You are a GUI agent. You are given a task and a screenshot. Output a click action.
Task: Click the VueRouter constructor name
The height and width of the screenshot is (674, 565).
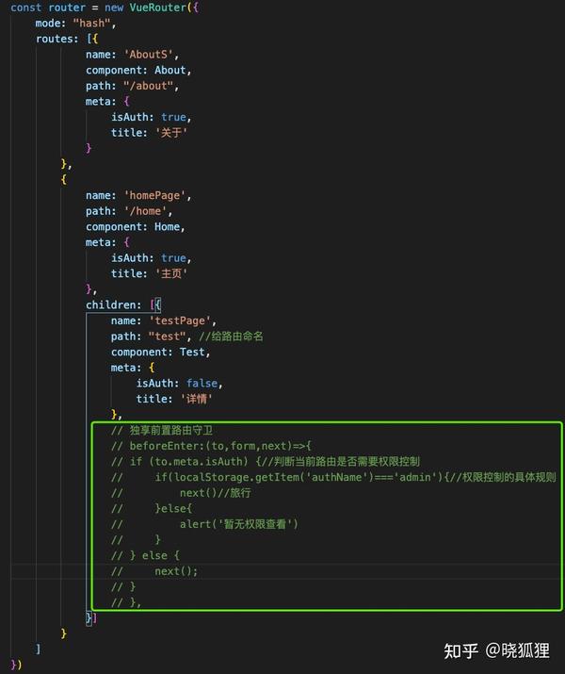point(158,8)
